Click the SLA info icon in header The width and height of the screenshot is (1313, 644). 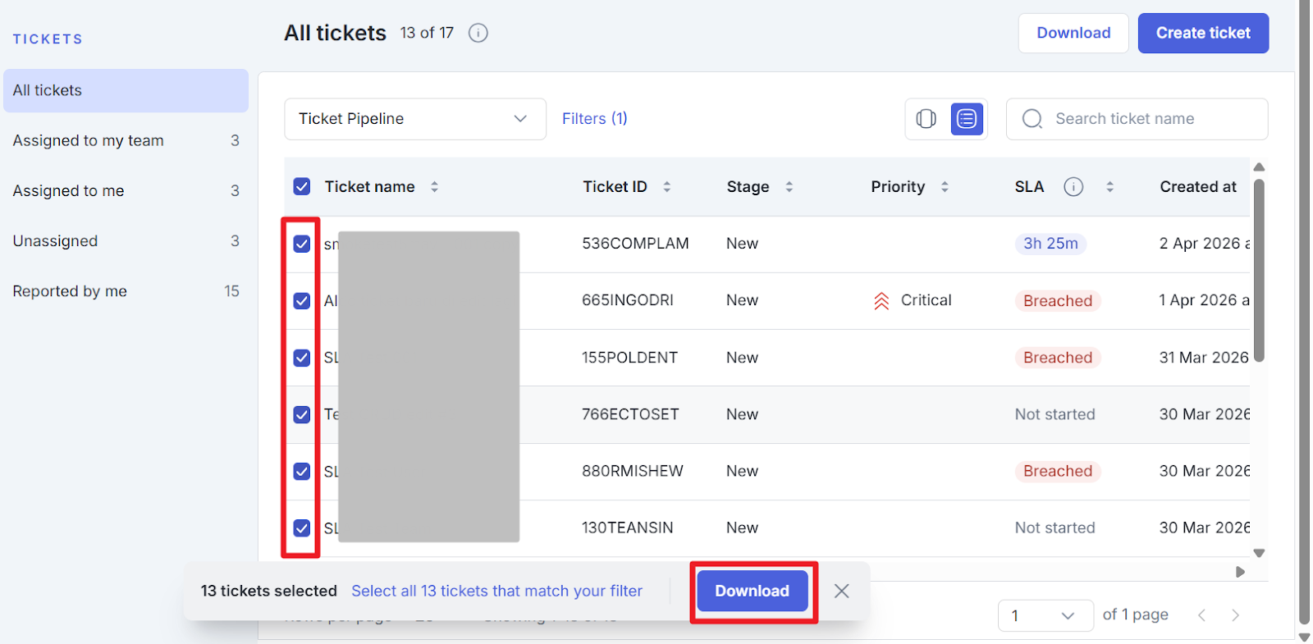1073,187
